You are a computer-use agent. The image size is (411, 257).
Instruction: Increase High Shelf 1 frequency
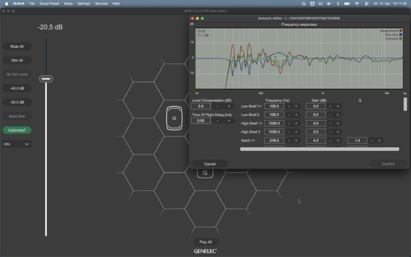pos(296,124)
